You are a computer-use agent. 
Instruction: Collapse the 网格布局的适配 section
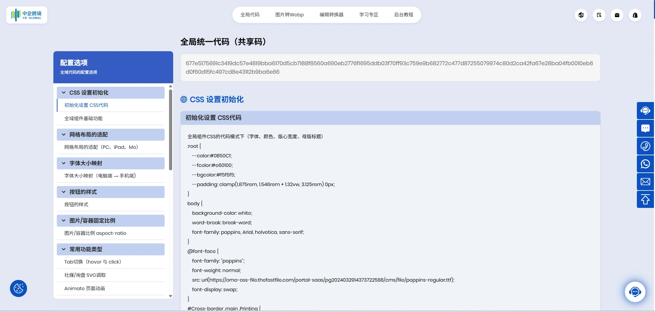tap(64, 134)
